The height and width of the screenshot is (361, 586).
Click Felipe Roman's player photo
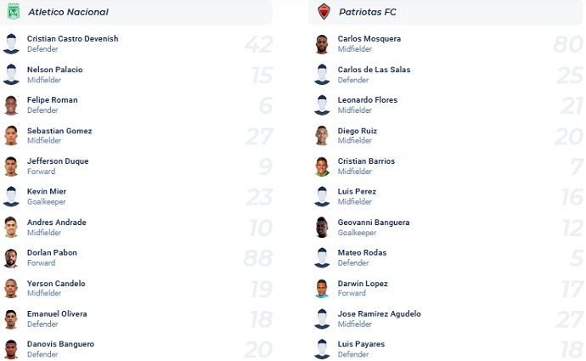tap(11, 105)
